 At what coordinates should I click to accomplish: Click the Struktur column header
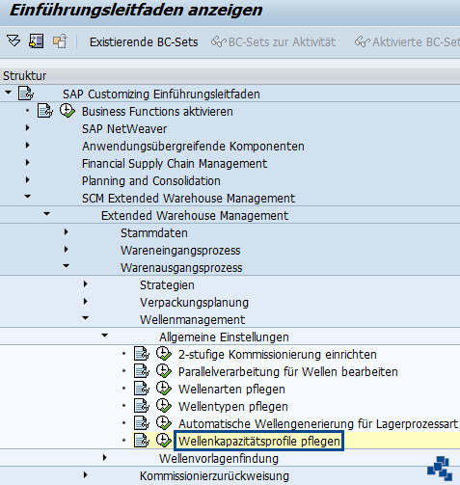click(x=230, y=76)
